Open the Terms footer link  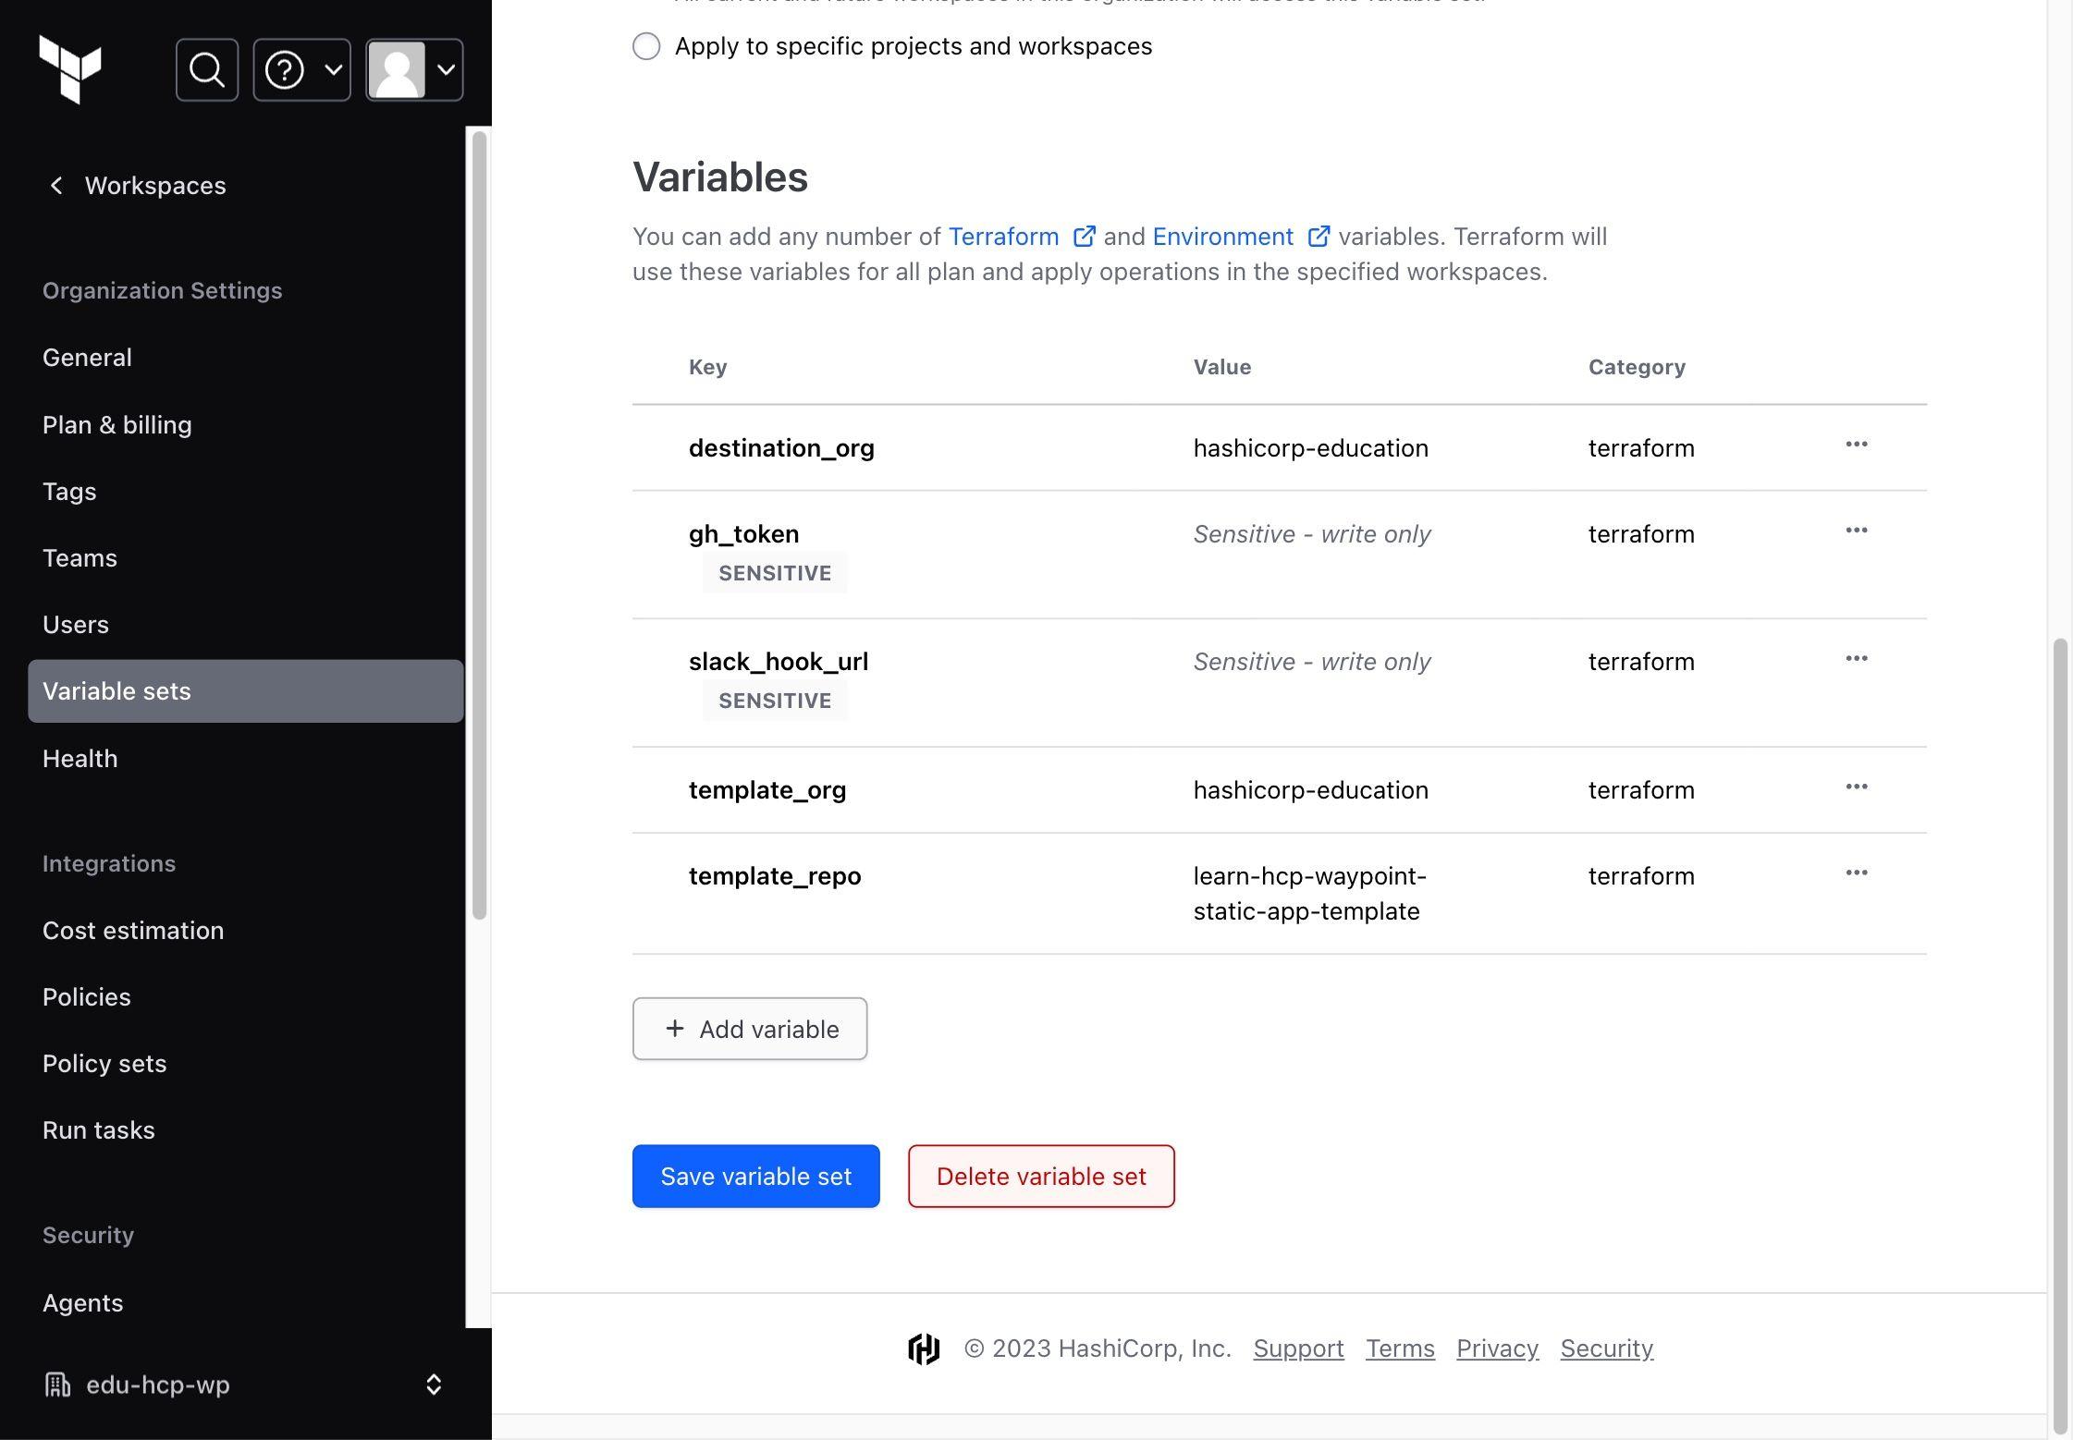(x=1400, y=1349)
